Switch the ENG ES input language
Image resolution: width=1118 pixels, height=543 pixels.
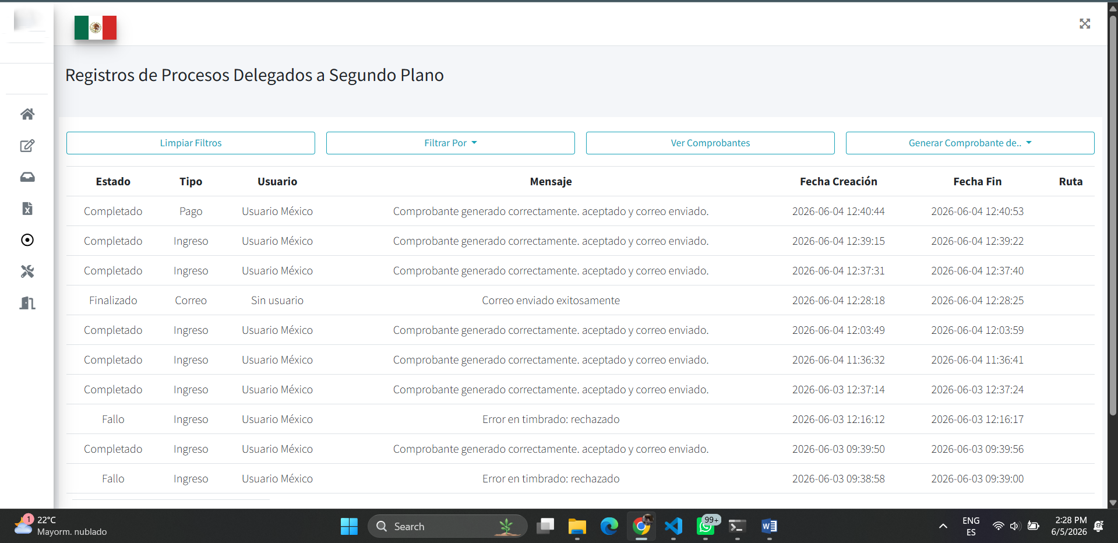click(x=971, y=526)
